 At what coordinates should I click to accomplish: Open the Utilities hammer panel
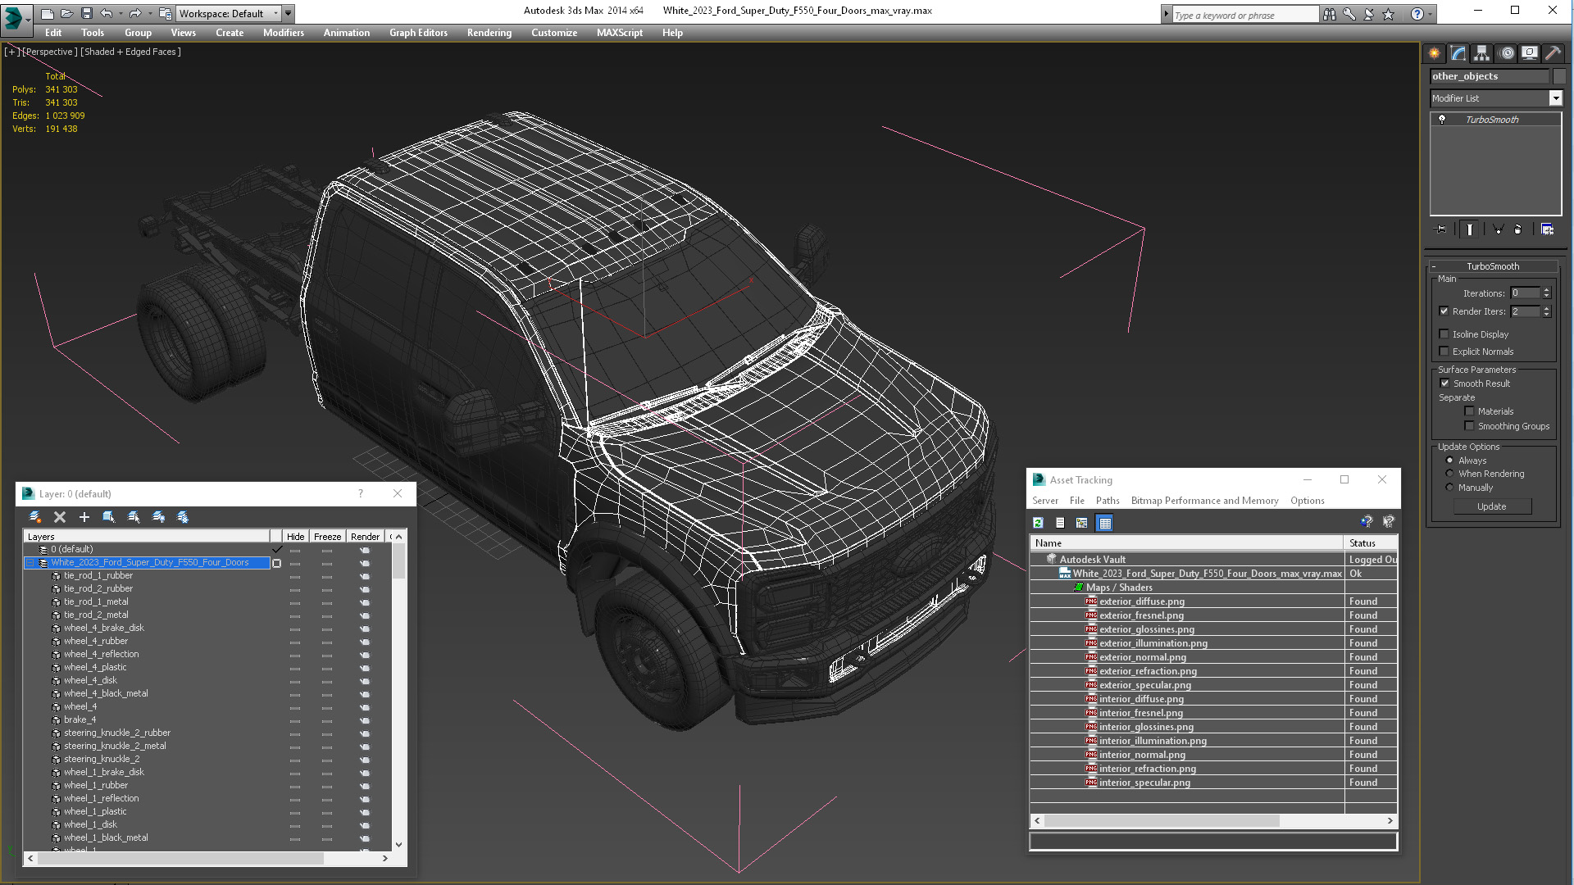[x=1553, y=53]
